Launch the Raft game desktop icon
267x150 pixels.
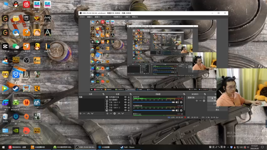click(x=37, y=104)
